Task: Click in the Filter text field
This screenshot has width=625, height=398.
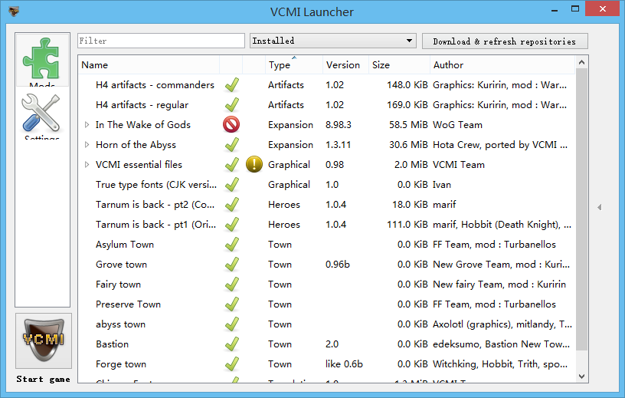Action: point(161,41)
